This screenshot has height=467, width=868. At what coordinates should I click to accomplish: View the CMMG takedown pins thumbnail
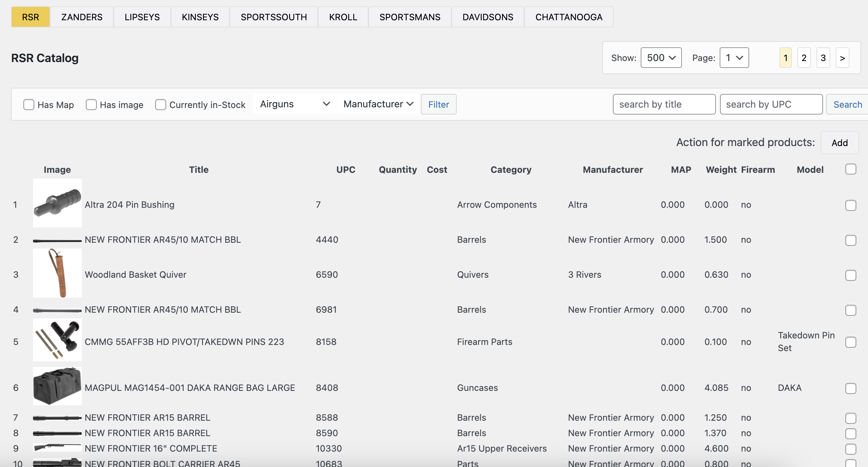[57, 340]
